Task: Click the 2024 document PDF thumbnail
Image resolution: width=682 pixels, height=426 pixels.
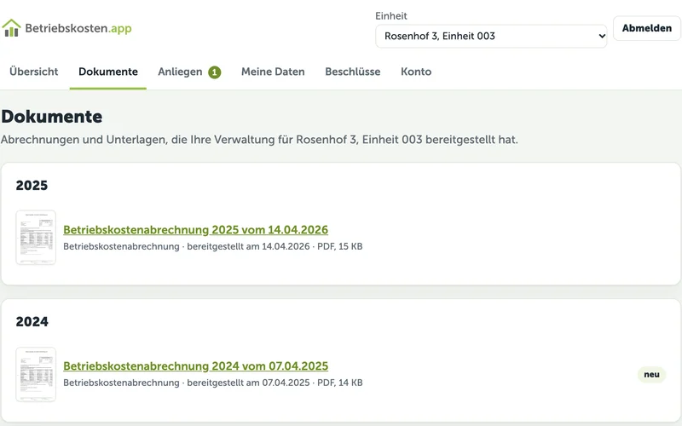Action: [36, 374]
